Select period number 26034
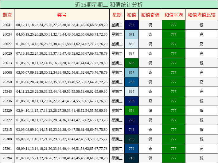 (x=7, y=34)
